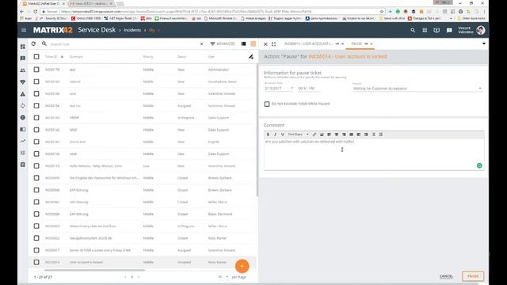The width and height of the screenshot is (507, 285).
Task: Open the My breadcrumb item
Action: (x=151, y=30)
